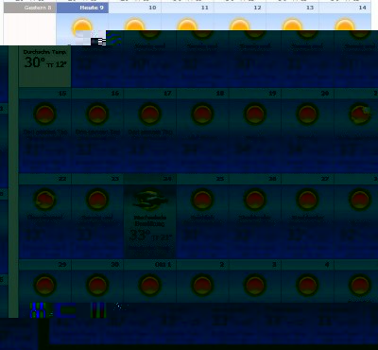The width and height of the screenshot is (378, 350).
Task: Click the day 10 header
Action: 135,8
